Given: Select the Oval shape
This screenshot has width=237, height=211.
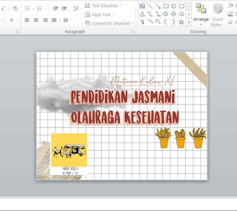Looking at the screenshot, I should coord(173,6).
